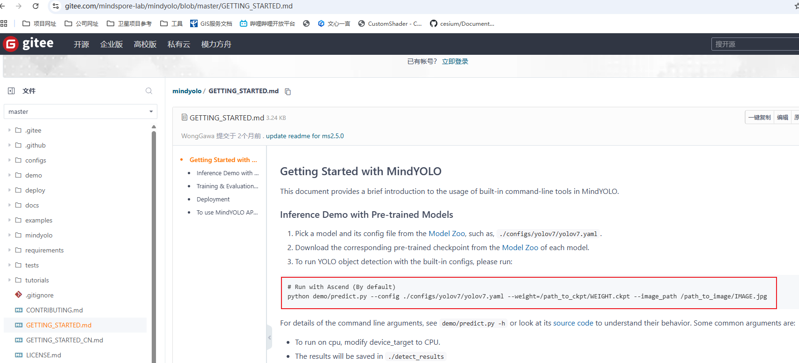The width and height of the screenshot is (799, 363).
Task: Expand the configs folder
Action: coord(9,160)
